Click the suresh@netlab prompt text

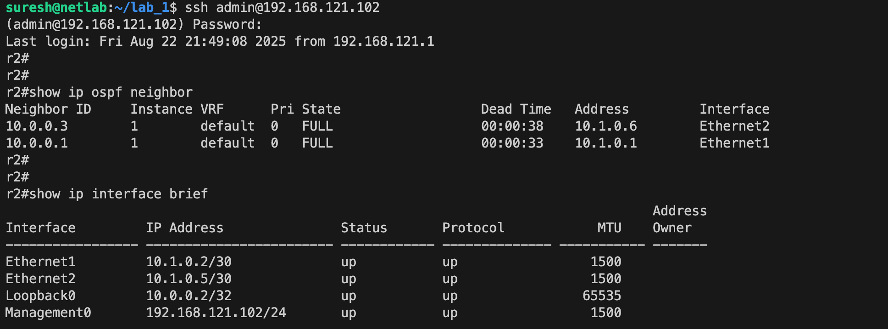[x=56, y=8]
